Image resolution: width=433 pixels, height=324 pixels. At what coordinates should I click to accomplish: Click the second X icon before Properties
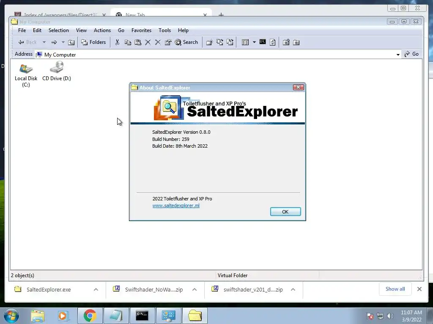click(158, 42)
